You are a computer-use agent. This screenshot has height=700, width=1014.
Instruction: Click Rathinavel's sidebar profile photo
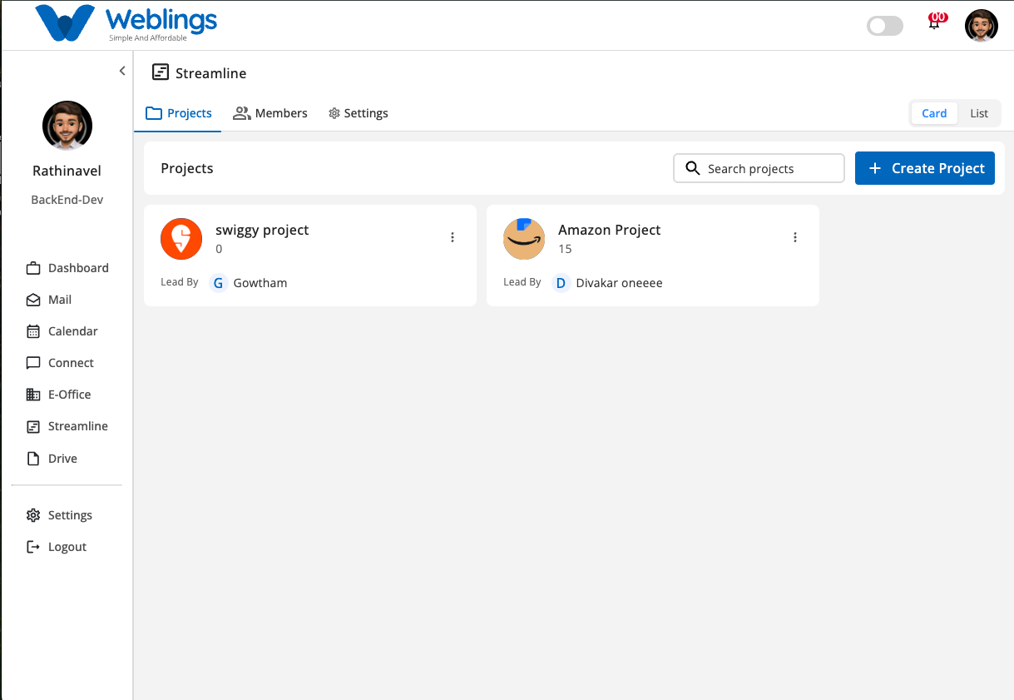67,126
